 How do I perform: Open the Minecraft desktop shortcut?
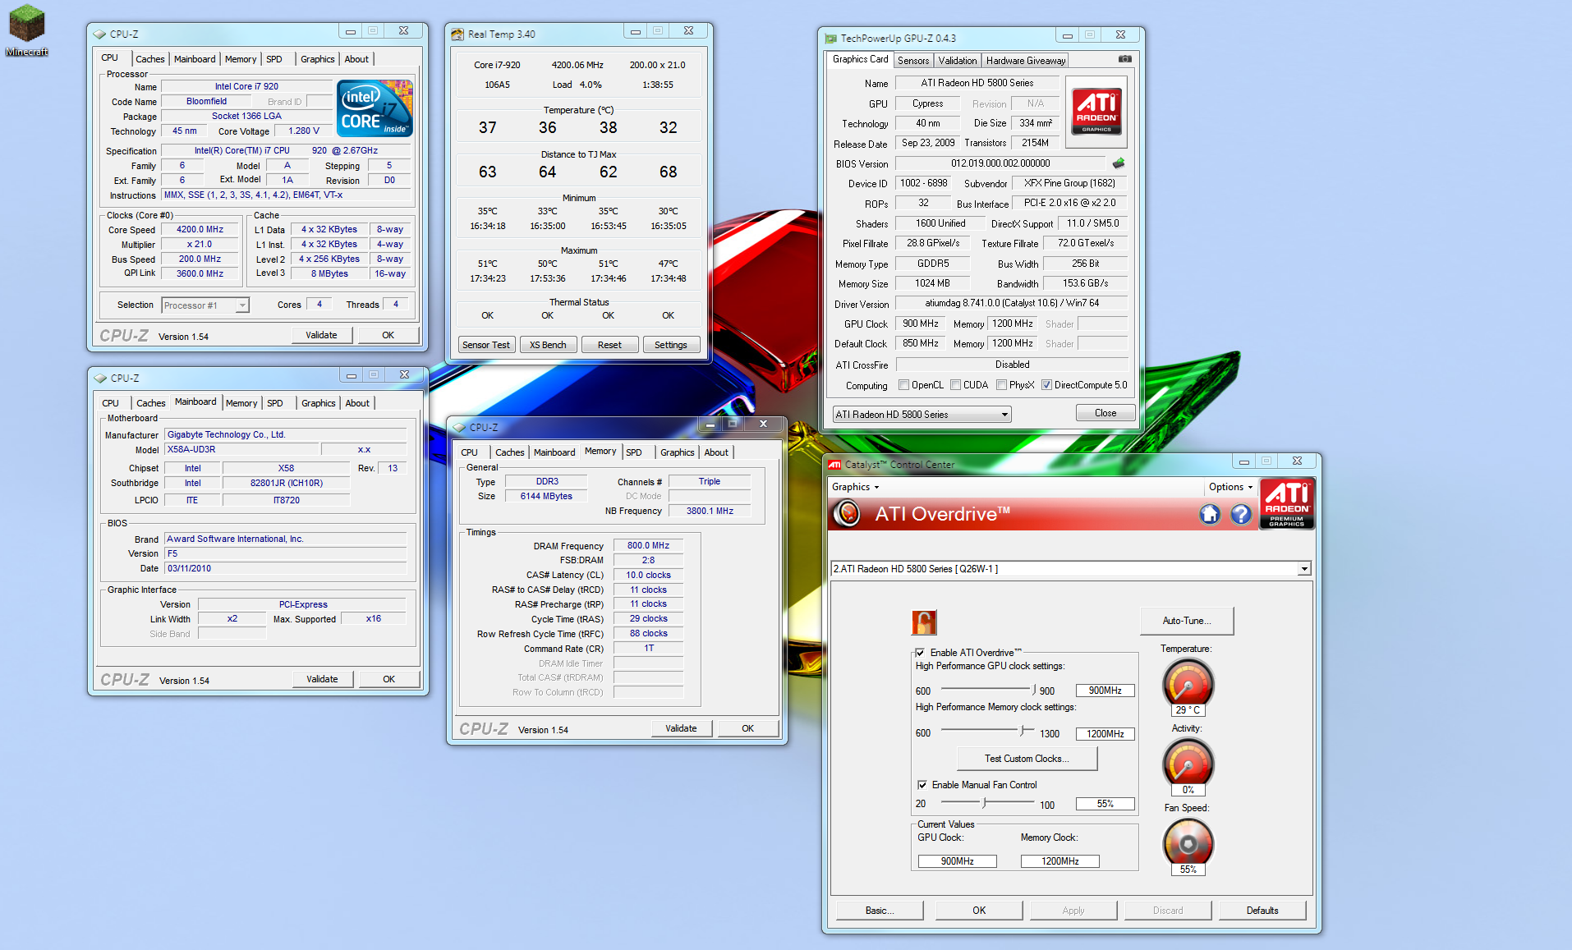point(27,30)
